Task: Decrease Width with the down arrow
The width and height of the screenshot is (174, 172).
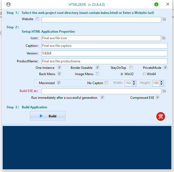Action: click(134, 84)
